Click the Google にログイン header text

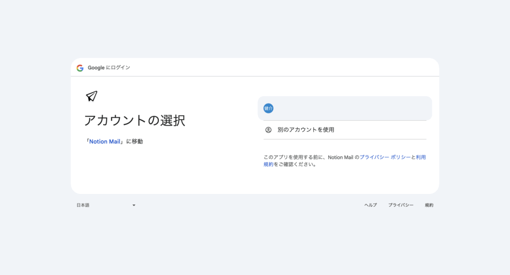click(x=109, y=68)
